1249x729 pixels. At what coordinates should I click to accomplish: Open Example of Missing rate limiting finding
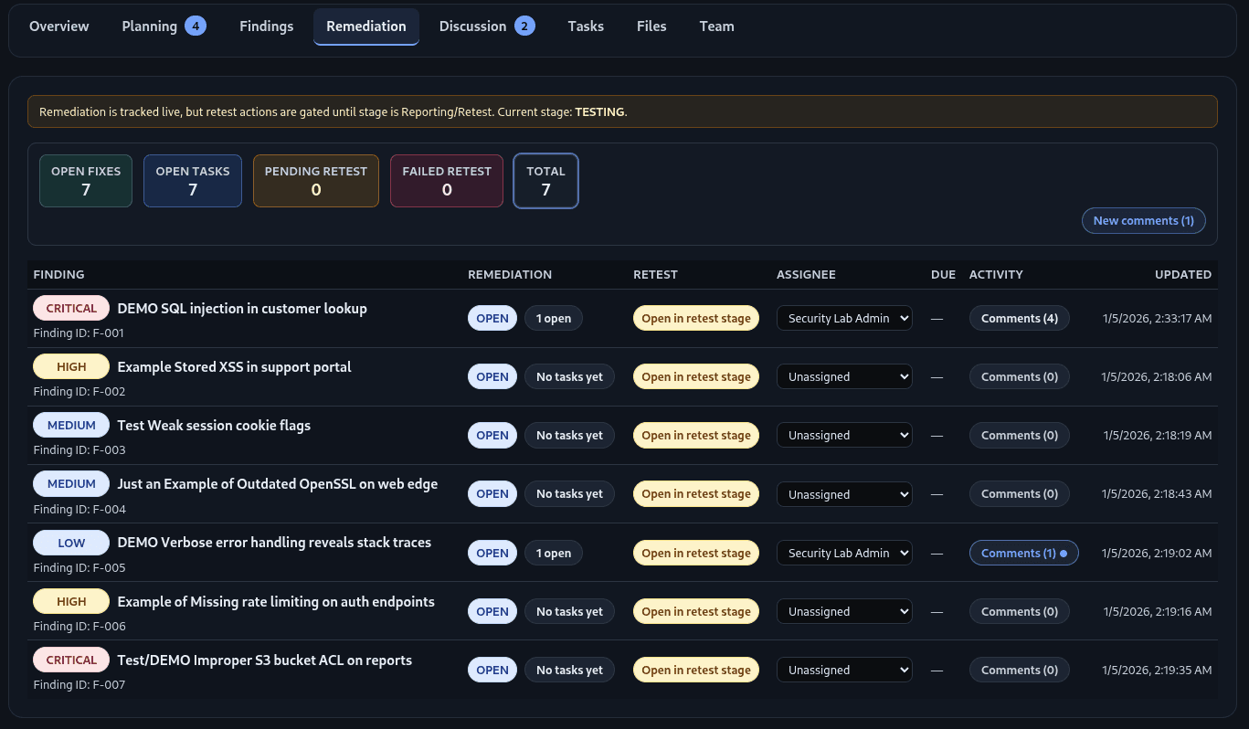(276, 602)
